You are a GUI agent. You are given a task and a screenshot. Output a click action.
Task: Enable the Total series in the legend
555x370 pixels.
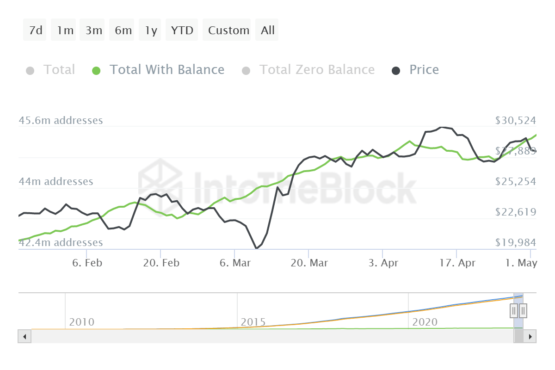(x=59, y=70)
